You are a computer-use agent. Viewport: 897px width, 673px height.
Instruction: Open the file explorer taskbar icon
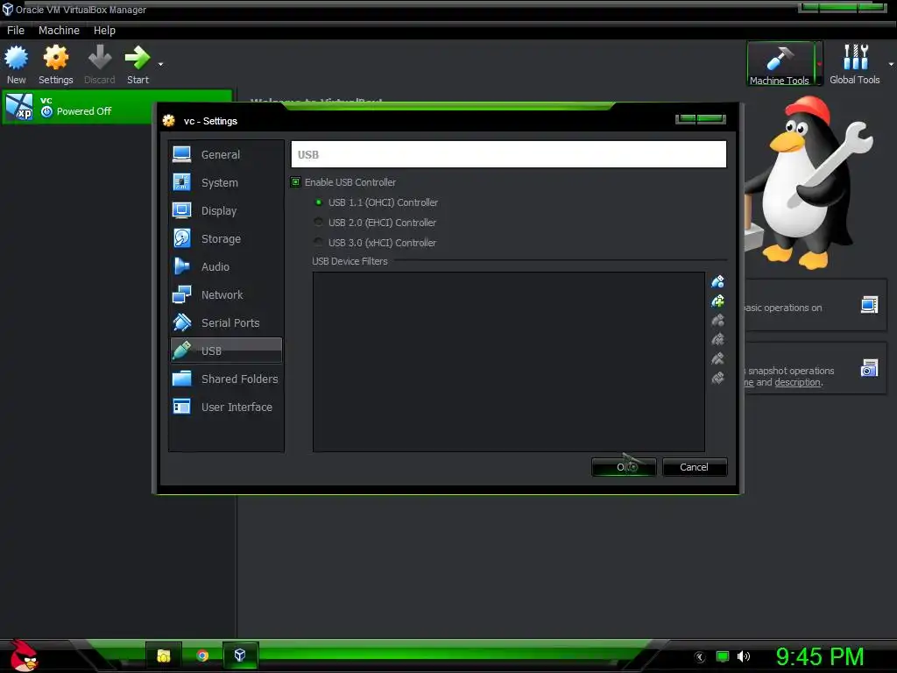point(164,655)
